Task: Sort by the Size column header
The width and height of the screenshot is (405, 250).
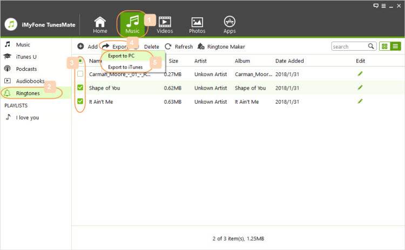Action: [x=173, y=61]
